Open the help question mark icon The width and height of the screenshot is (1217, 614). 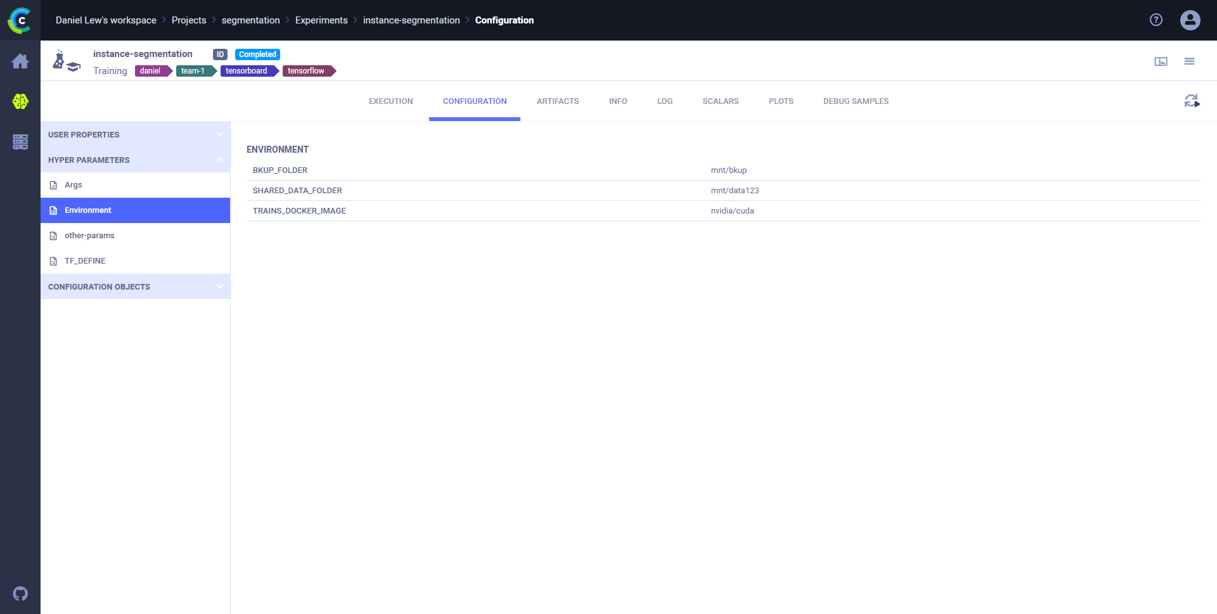pos(1156,20)
